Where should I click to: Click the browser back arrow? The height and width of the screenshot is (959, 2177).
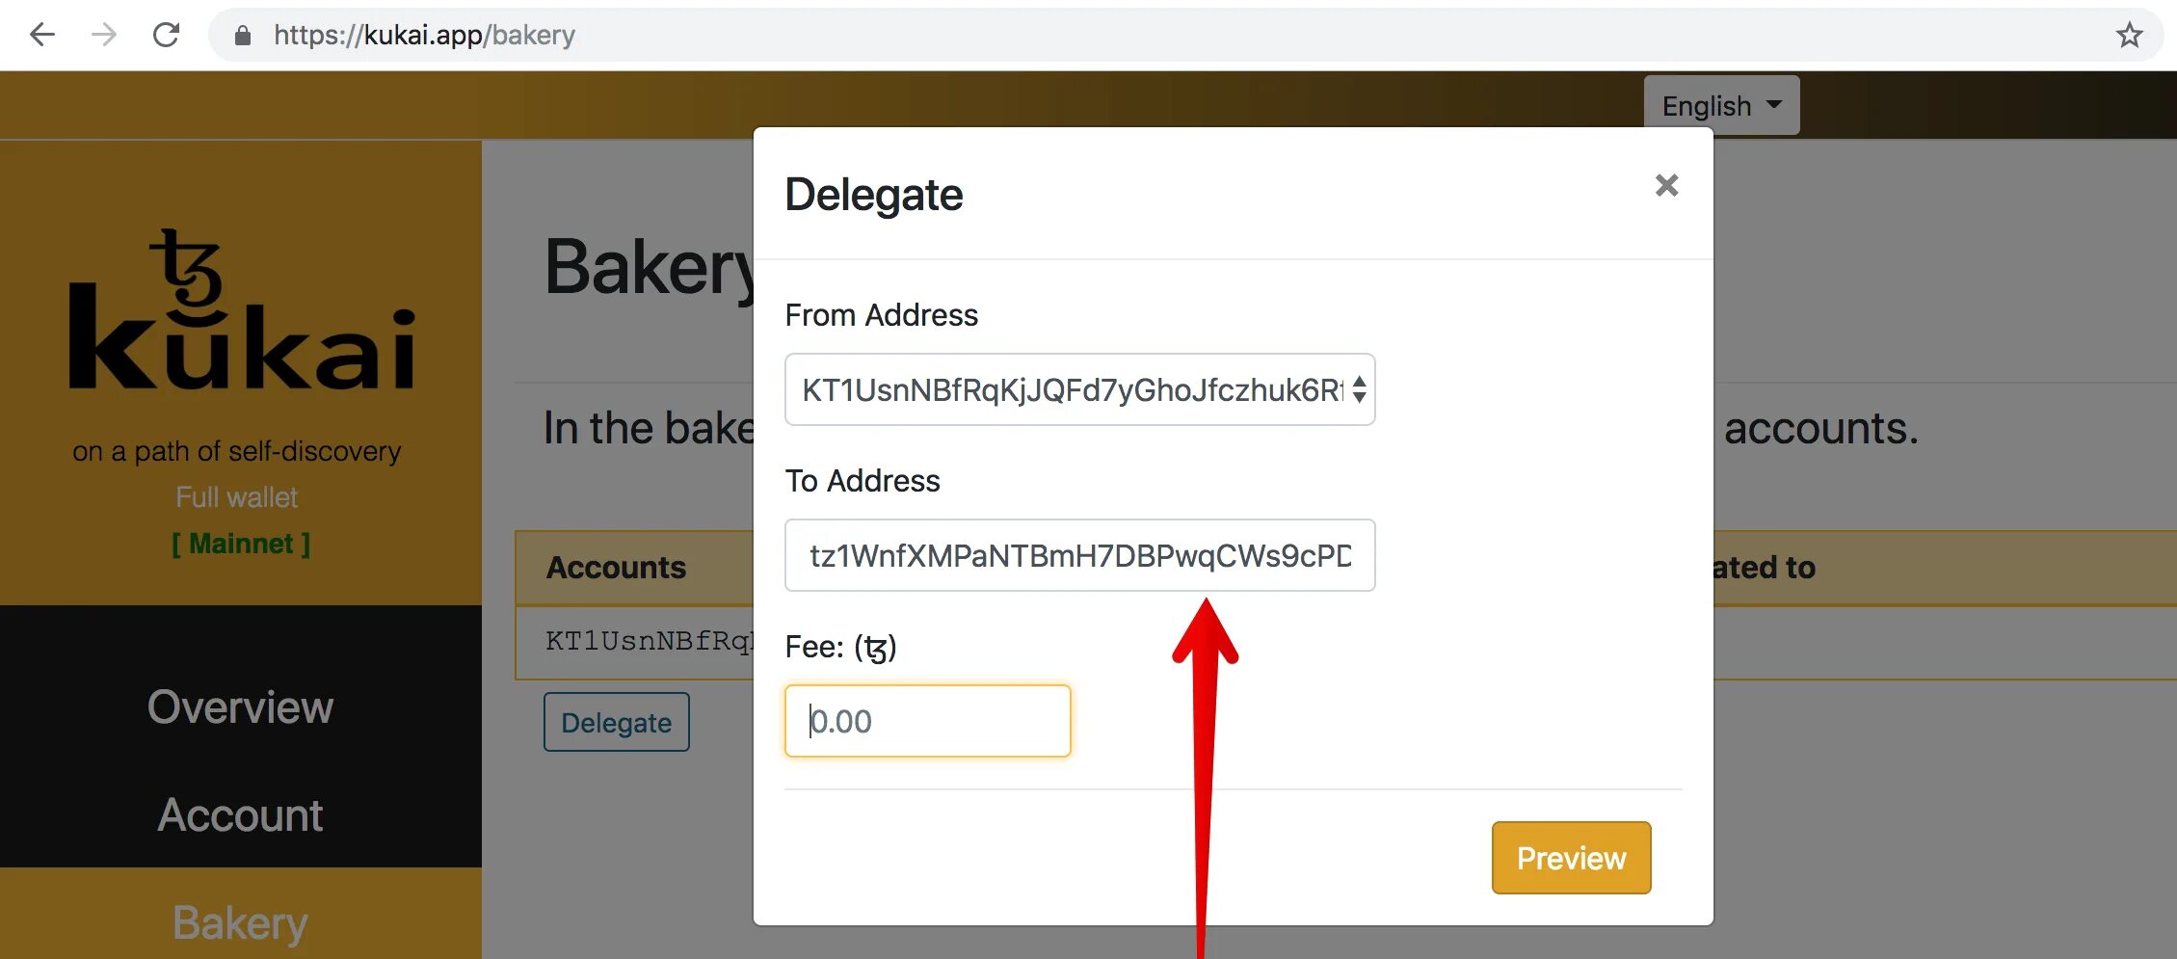[x=42, y=36]
